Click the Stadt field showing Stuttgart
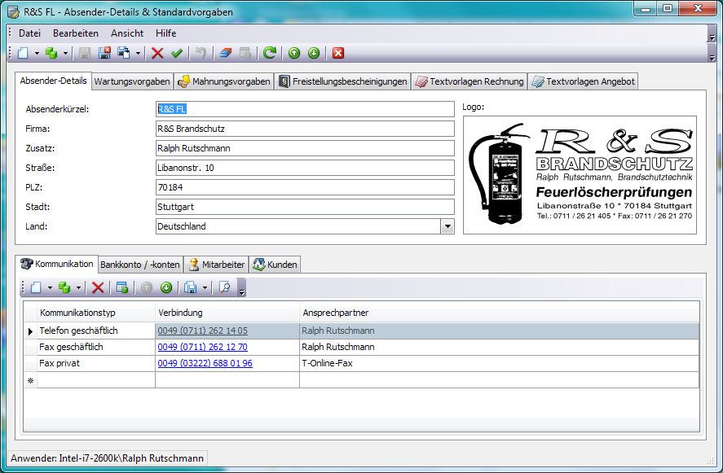Screen dimensions: 723x473 click(305, 207)
